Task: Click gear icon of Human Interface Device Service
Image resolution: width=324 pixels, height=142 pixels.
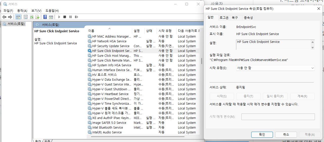Action: 89,70
